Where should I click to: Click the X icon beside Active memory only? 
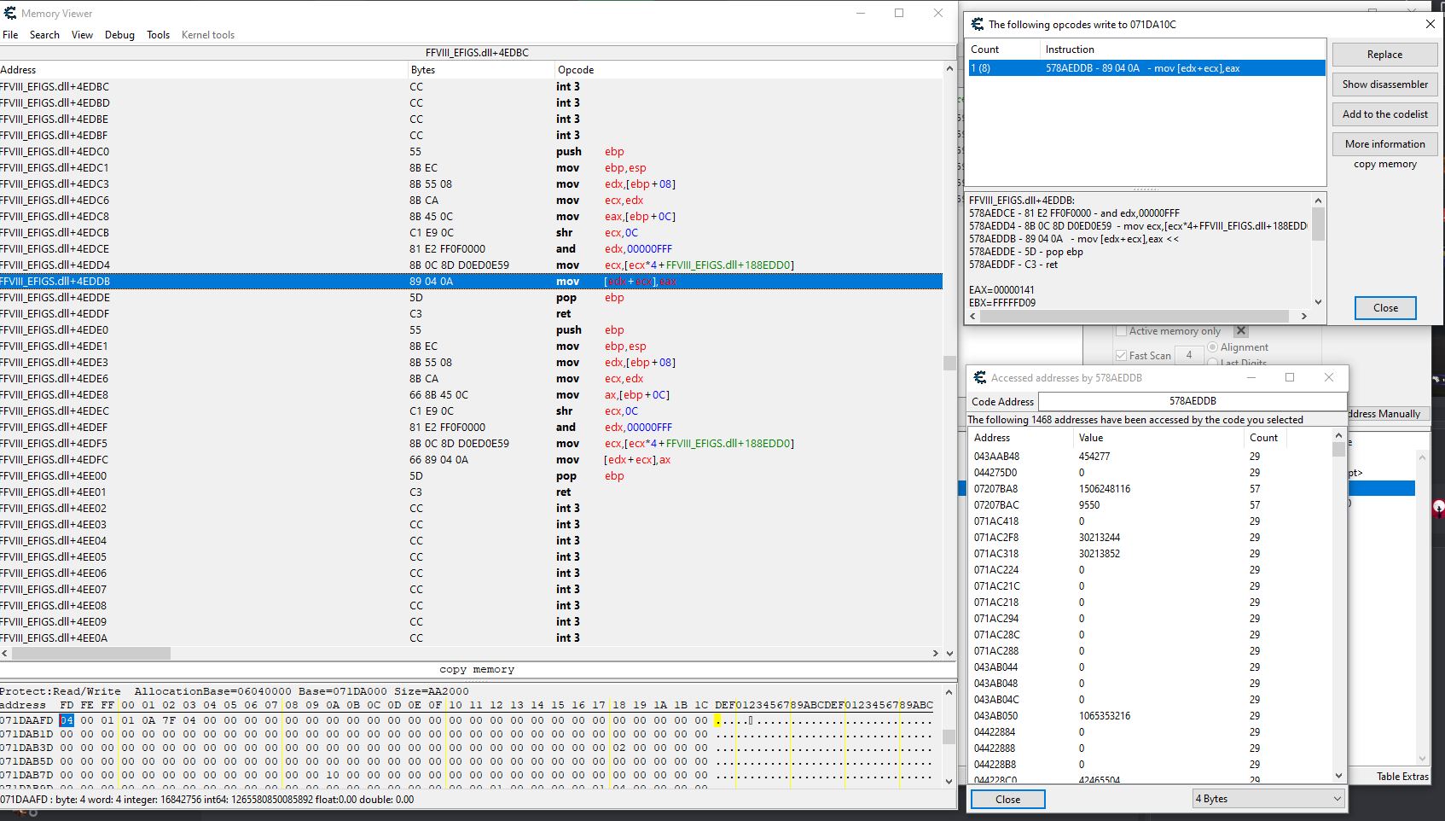coord(1241,331)
